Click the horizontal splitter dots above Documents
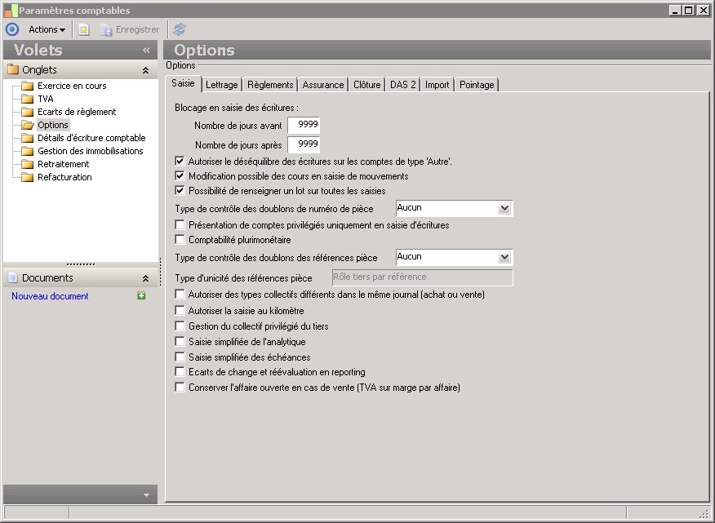 81,264
